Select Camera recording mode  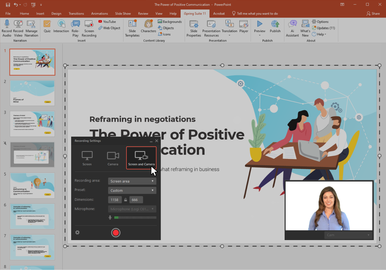(113, 158)
